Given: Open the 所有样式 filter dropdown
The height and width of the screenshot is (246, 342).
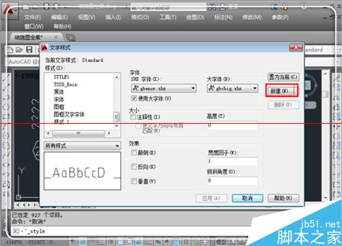Looking at the screenshot, I should tap(82, 146).
